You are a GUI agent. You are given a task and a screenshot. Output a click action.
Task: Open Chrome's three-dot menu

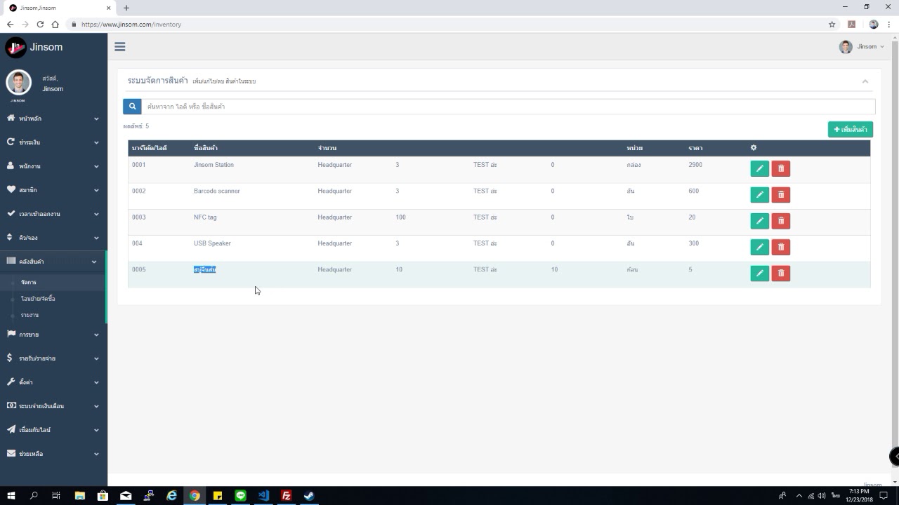click(888, 24)
